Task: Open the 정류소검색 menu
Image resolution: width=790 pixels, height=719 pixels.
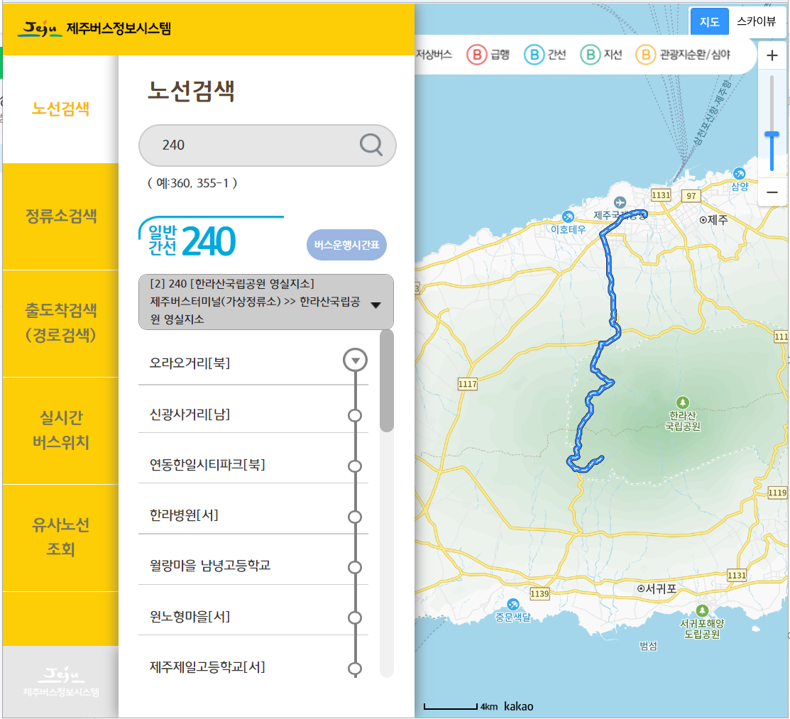Action: [60, 217]
